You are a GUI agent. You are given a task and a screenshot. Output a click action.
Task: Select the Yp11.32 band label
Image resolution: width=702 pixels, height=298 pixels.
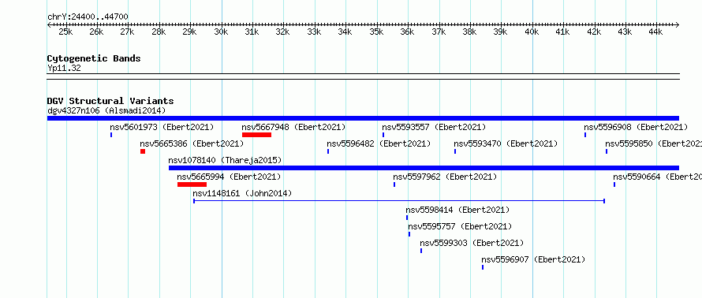[x=64, y=69]
